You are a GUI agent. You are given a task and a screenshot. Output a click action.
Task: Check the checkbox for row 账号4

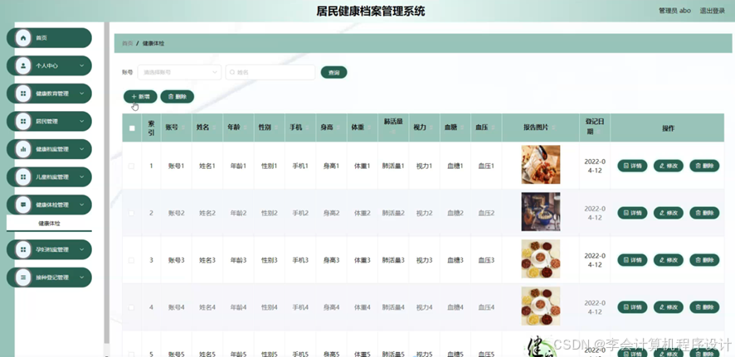coord(131,307)
